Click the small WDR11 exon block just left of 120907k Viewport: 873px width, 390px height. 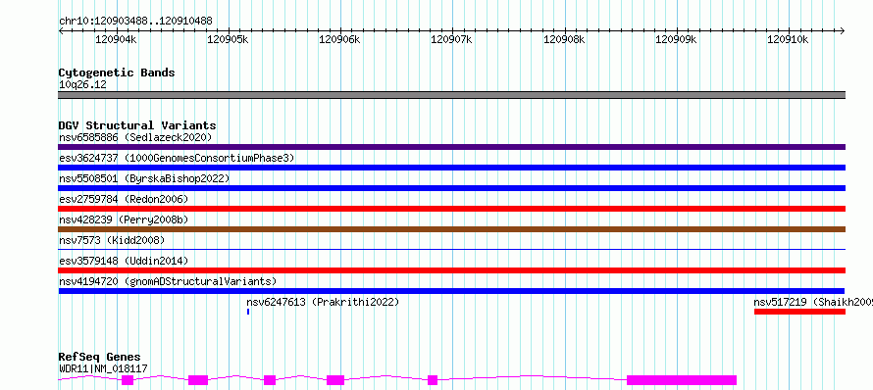tap(433, 380)
